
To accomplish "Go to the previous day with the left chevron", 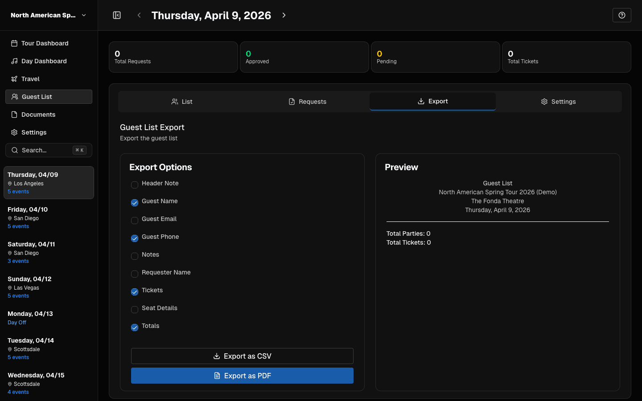I will tap(139, 15).
